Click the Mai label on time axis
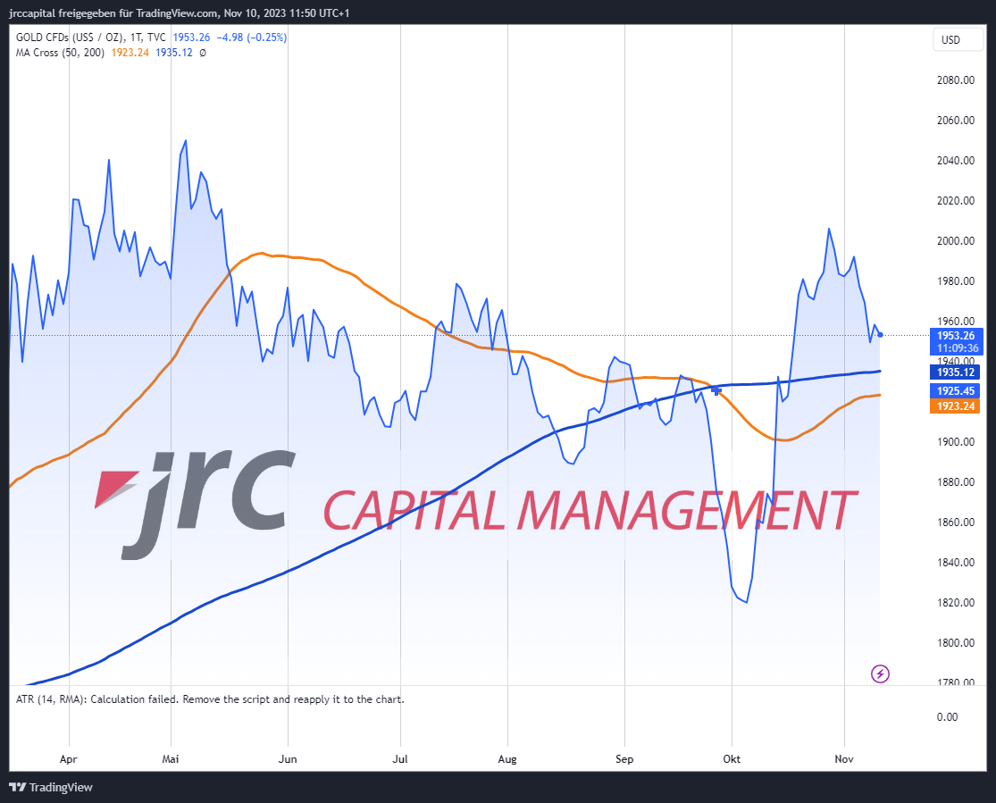Screen dimensions: 996x803 [x=171, y=759]
